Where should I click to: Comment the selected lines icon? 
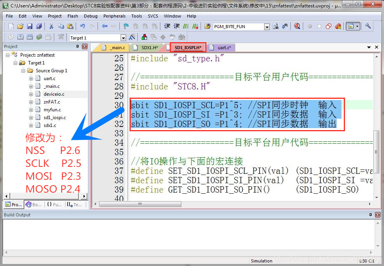point(186,26)
